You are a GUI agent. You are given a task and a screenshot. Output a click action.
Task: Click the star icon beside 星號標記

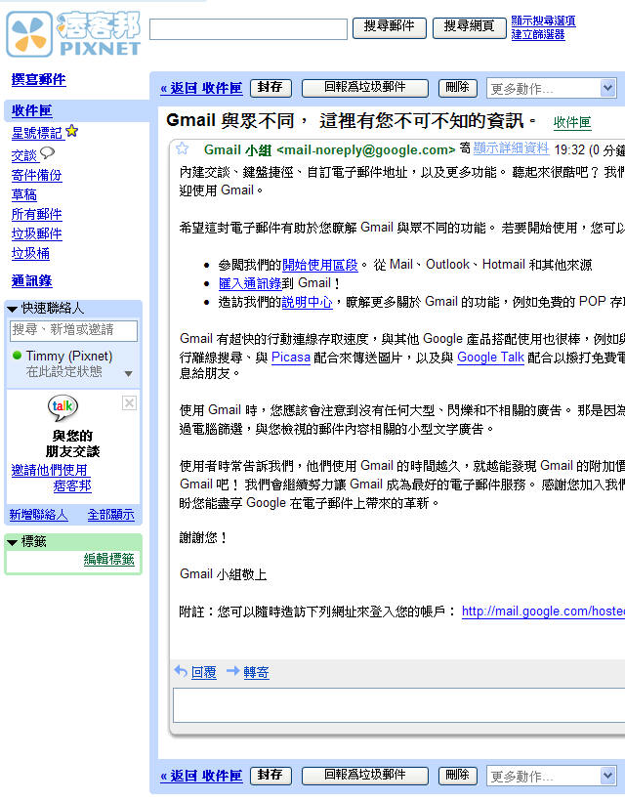click(72, 131)
